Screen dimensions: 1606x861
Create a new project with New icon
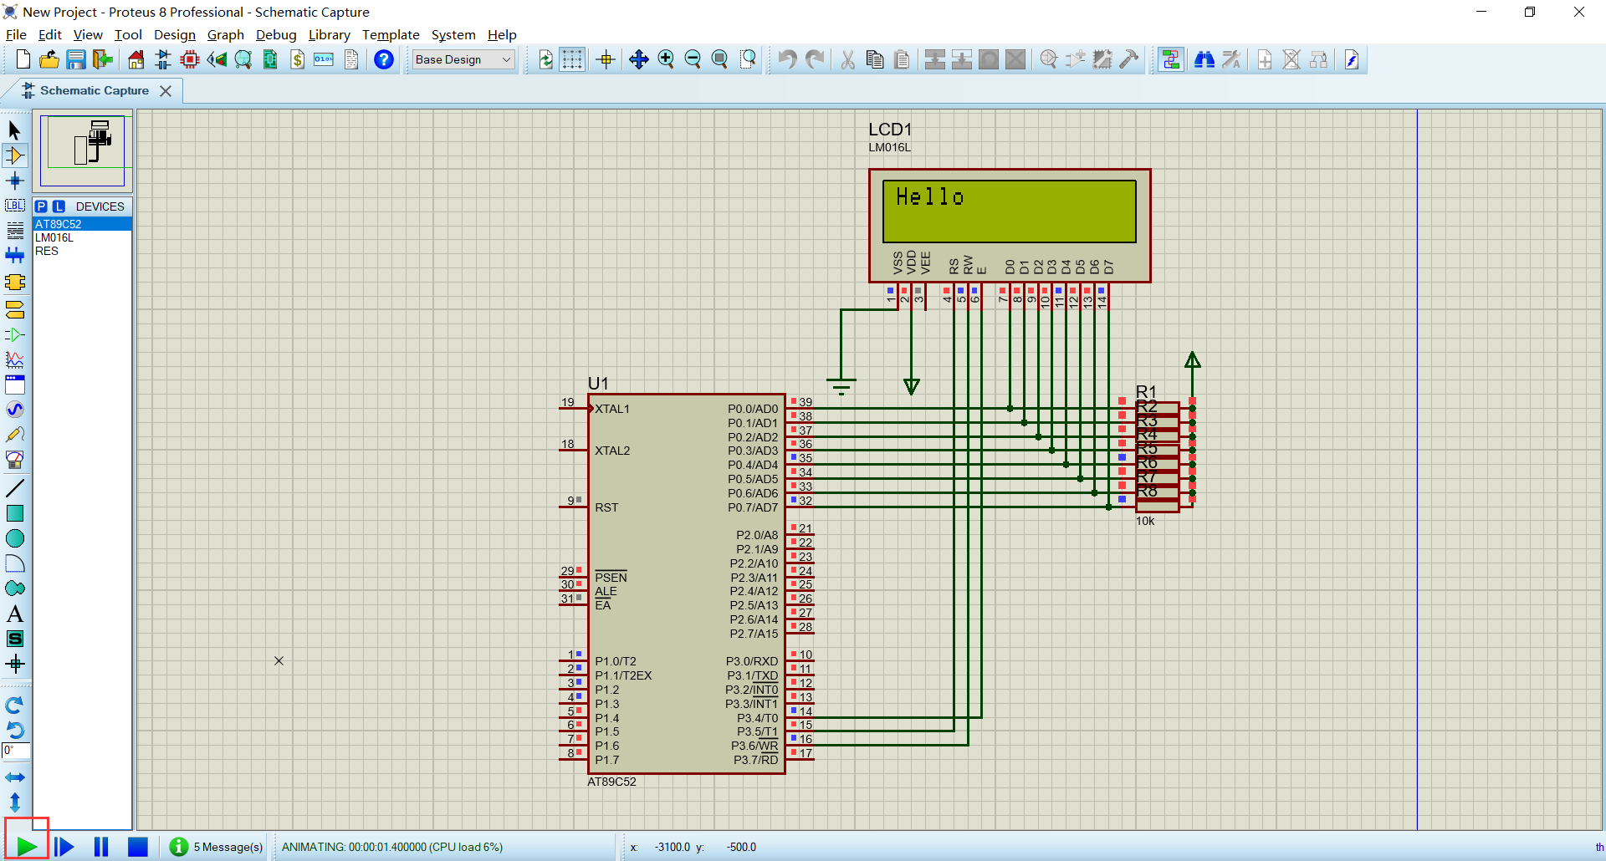[x=23, y=59]
